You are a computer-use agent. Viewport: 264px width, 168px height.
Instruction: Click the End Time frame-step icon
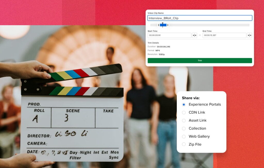(249, 35)
